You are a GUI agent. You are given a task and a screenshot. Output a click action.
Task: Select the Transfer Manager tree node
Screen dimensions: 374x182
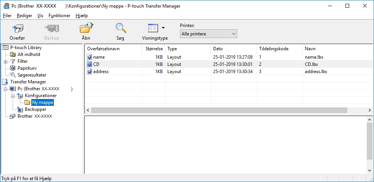click(x=28, y=82)
